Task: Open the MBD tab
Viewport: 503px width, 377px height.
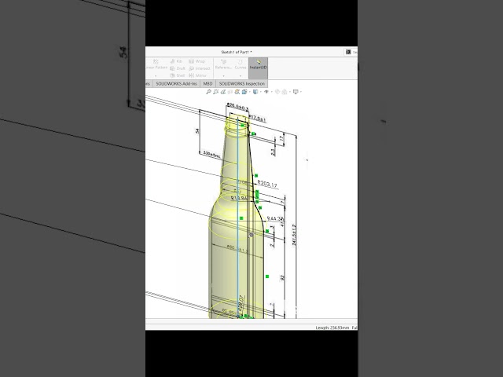Action: pyautogui.click(x=207, y=84)
